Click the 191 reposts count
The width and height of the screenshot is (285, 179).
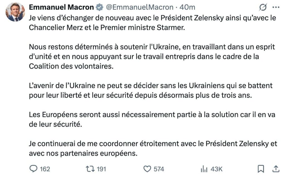click(x=101, y=169)
